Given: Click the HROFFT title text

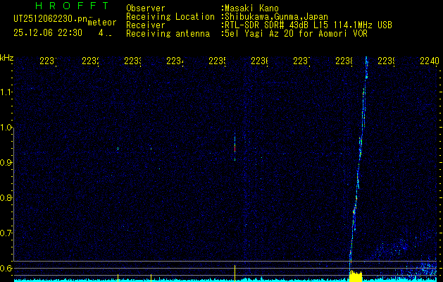Looking at the screenshot, I should [x=72, y=6].
